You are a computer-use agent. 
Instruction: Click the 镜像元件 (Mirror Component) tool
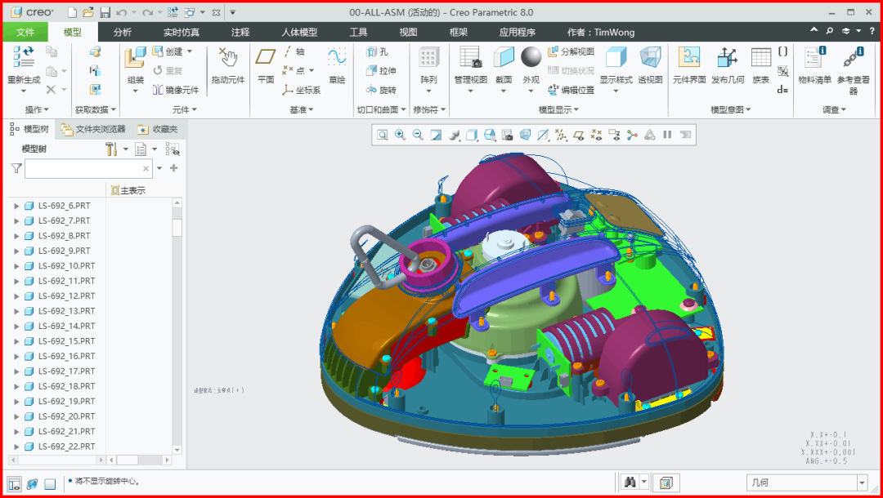pos(175,90)
